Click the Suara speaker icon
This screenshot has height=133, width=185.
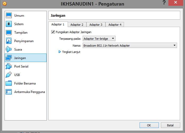click(9, 50)
